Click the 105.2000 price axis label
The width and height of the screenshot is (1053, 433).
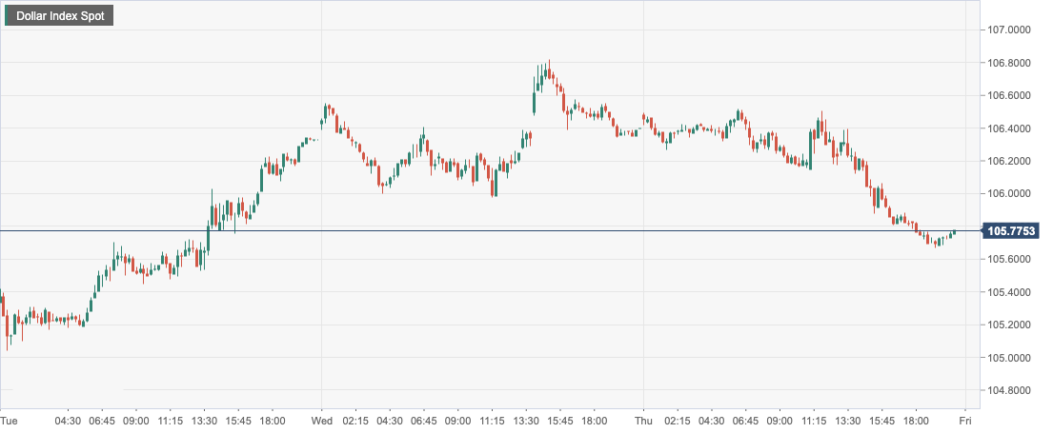click(1011, 325)
